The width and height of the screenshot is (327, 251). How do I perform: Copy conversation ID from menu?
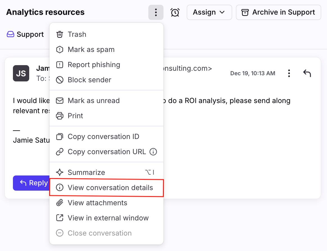(103, 137)
